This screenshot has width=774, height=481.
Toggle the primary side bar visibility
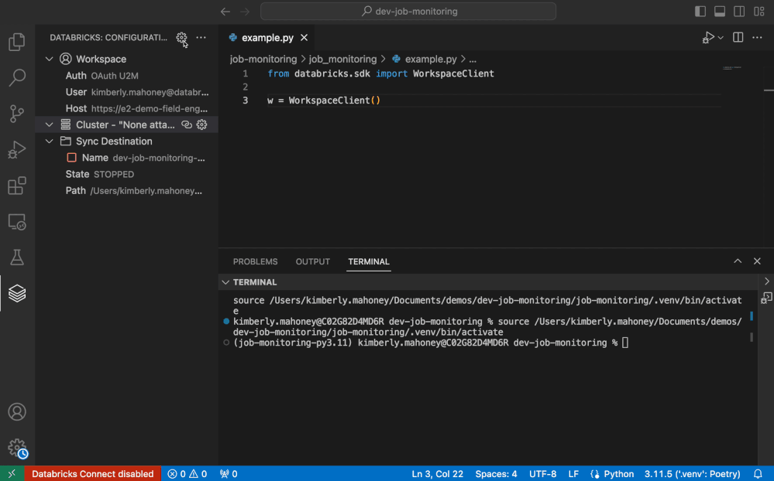tap(700, 12)
